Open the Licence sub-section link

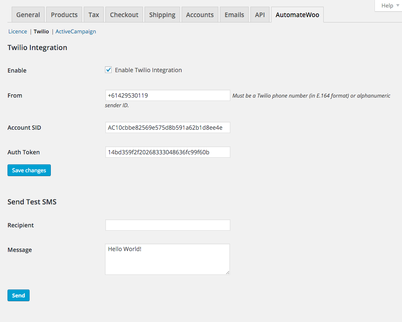pos(17,31)
